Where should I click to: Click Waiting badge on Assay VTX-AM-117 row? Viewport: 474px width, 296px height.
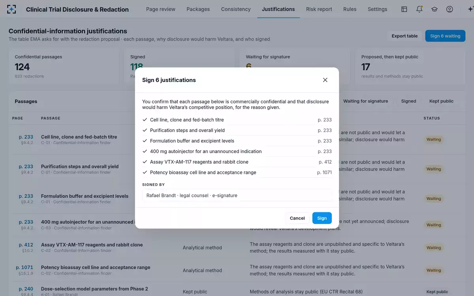(x=433, y=248)
